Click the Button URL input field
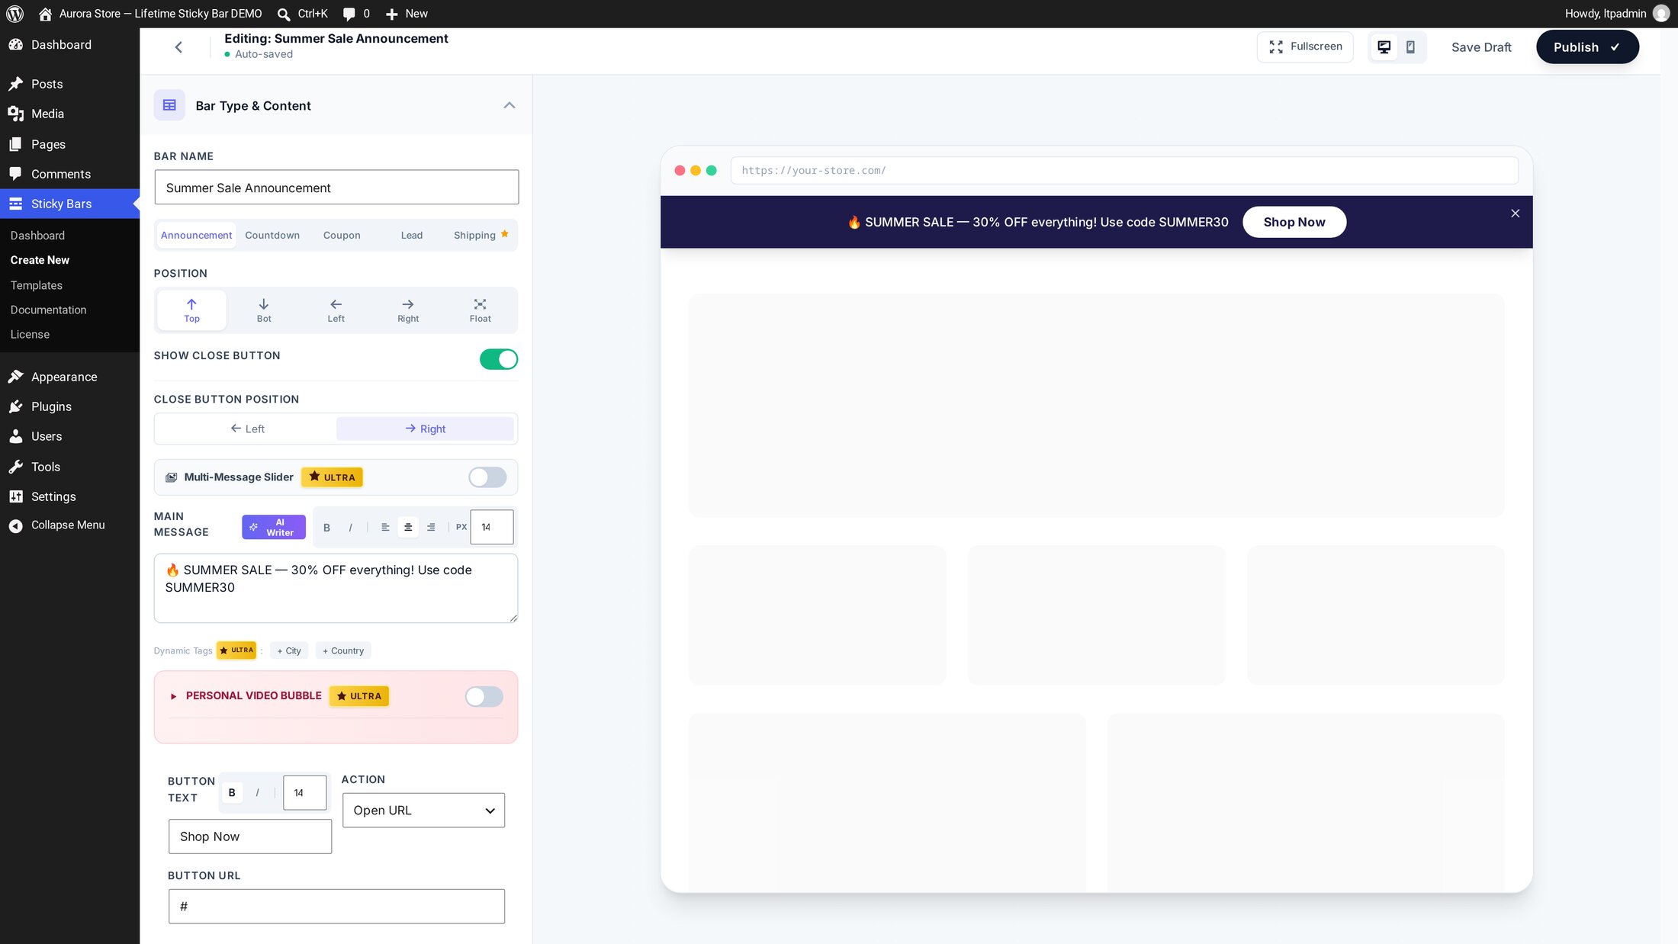 [x=336, y=907]
